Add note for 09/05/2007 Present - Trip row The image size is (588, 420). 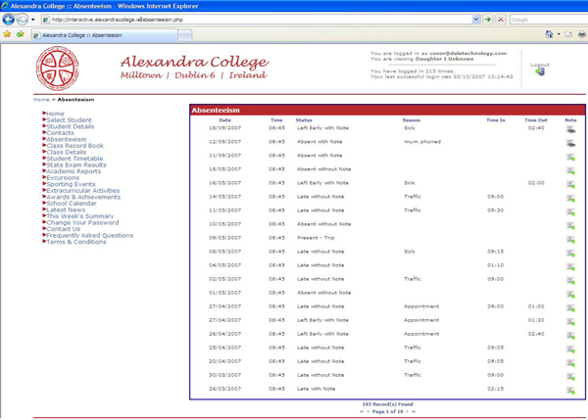coord(570,240)
